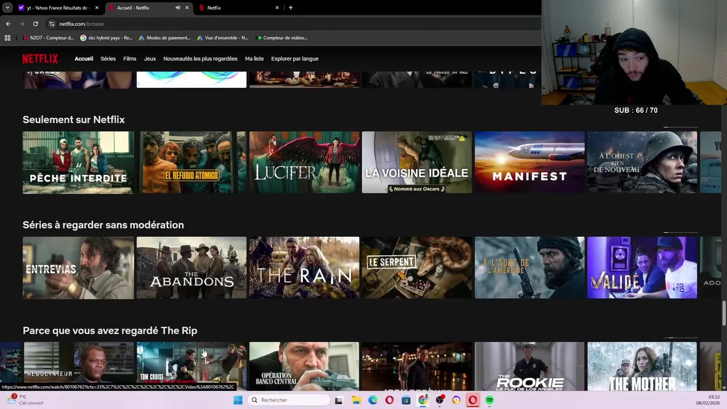Open the Séries menu
Viewport: 727px width, 409px height.
pos(108,59)
